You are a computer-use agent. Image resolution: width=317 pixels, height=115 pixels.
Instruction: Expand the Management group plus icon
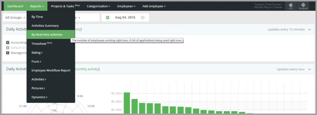8,53
